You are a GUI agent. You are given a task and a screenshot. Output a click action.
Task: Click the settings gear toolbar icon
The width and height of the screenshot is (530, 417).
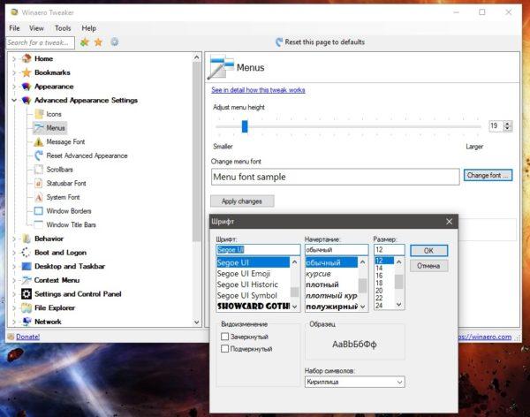tap(115, 42)
